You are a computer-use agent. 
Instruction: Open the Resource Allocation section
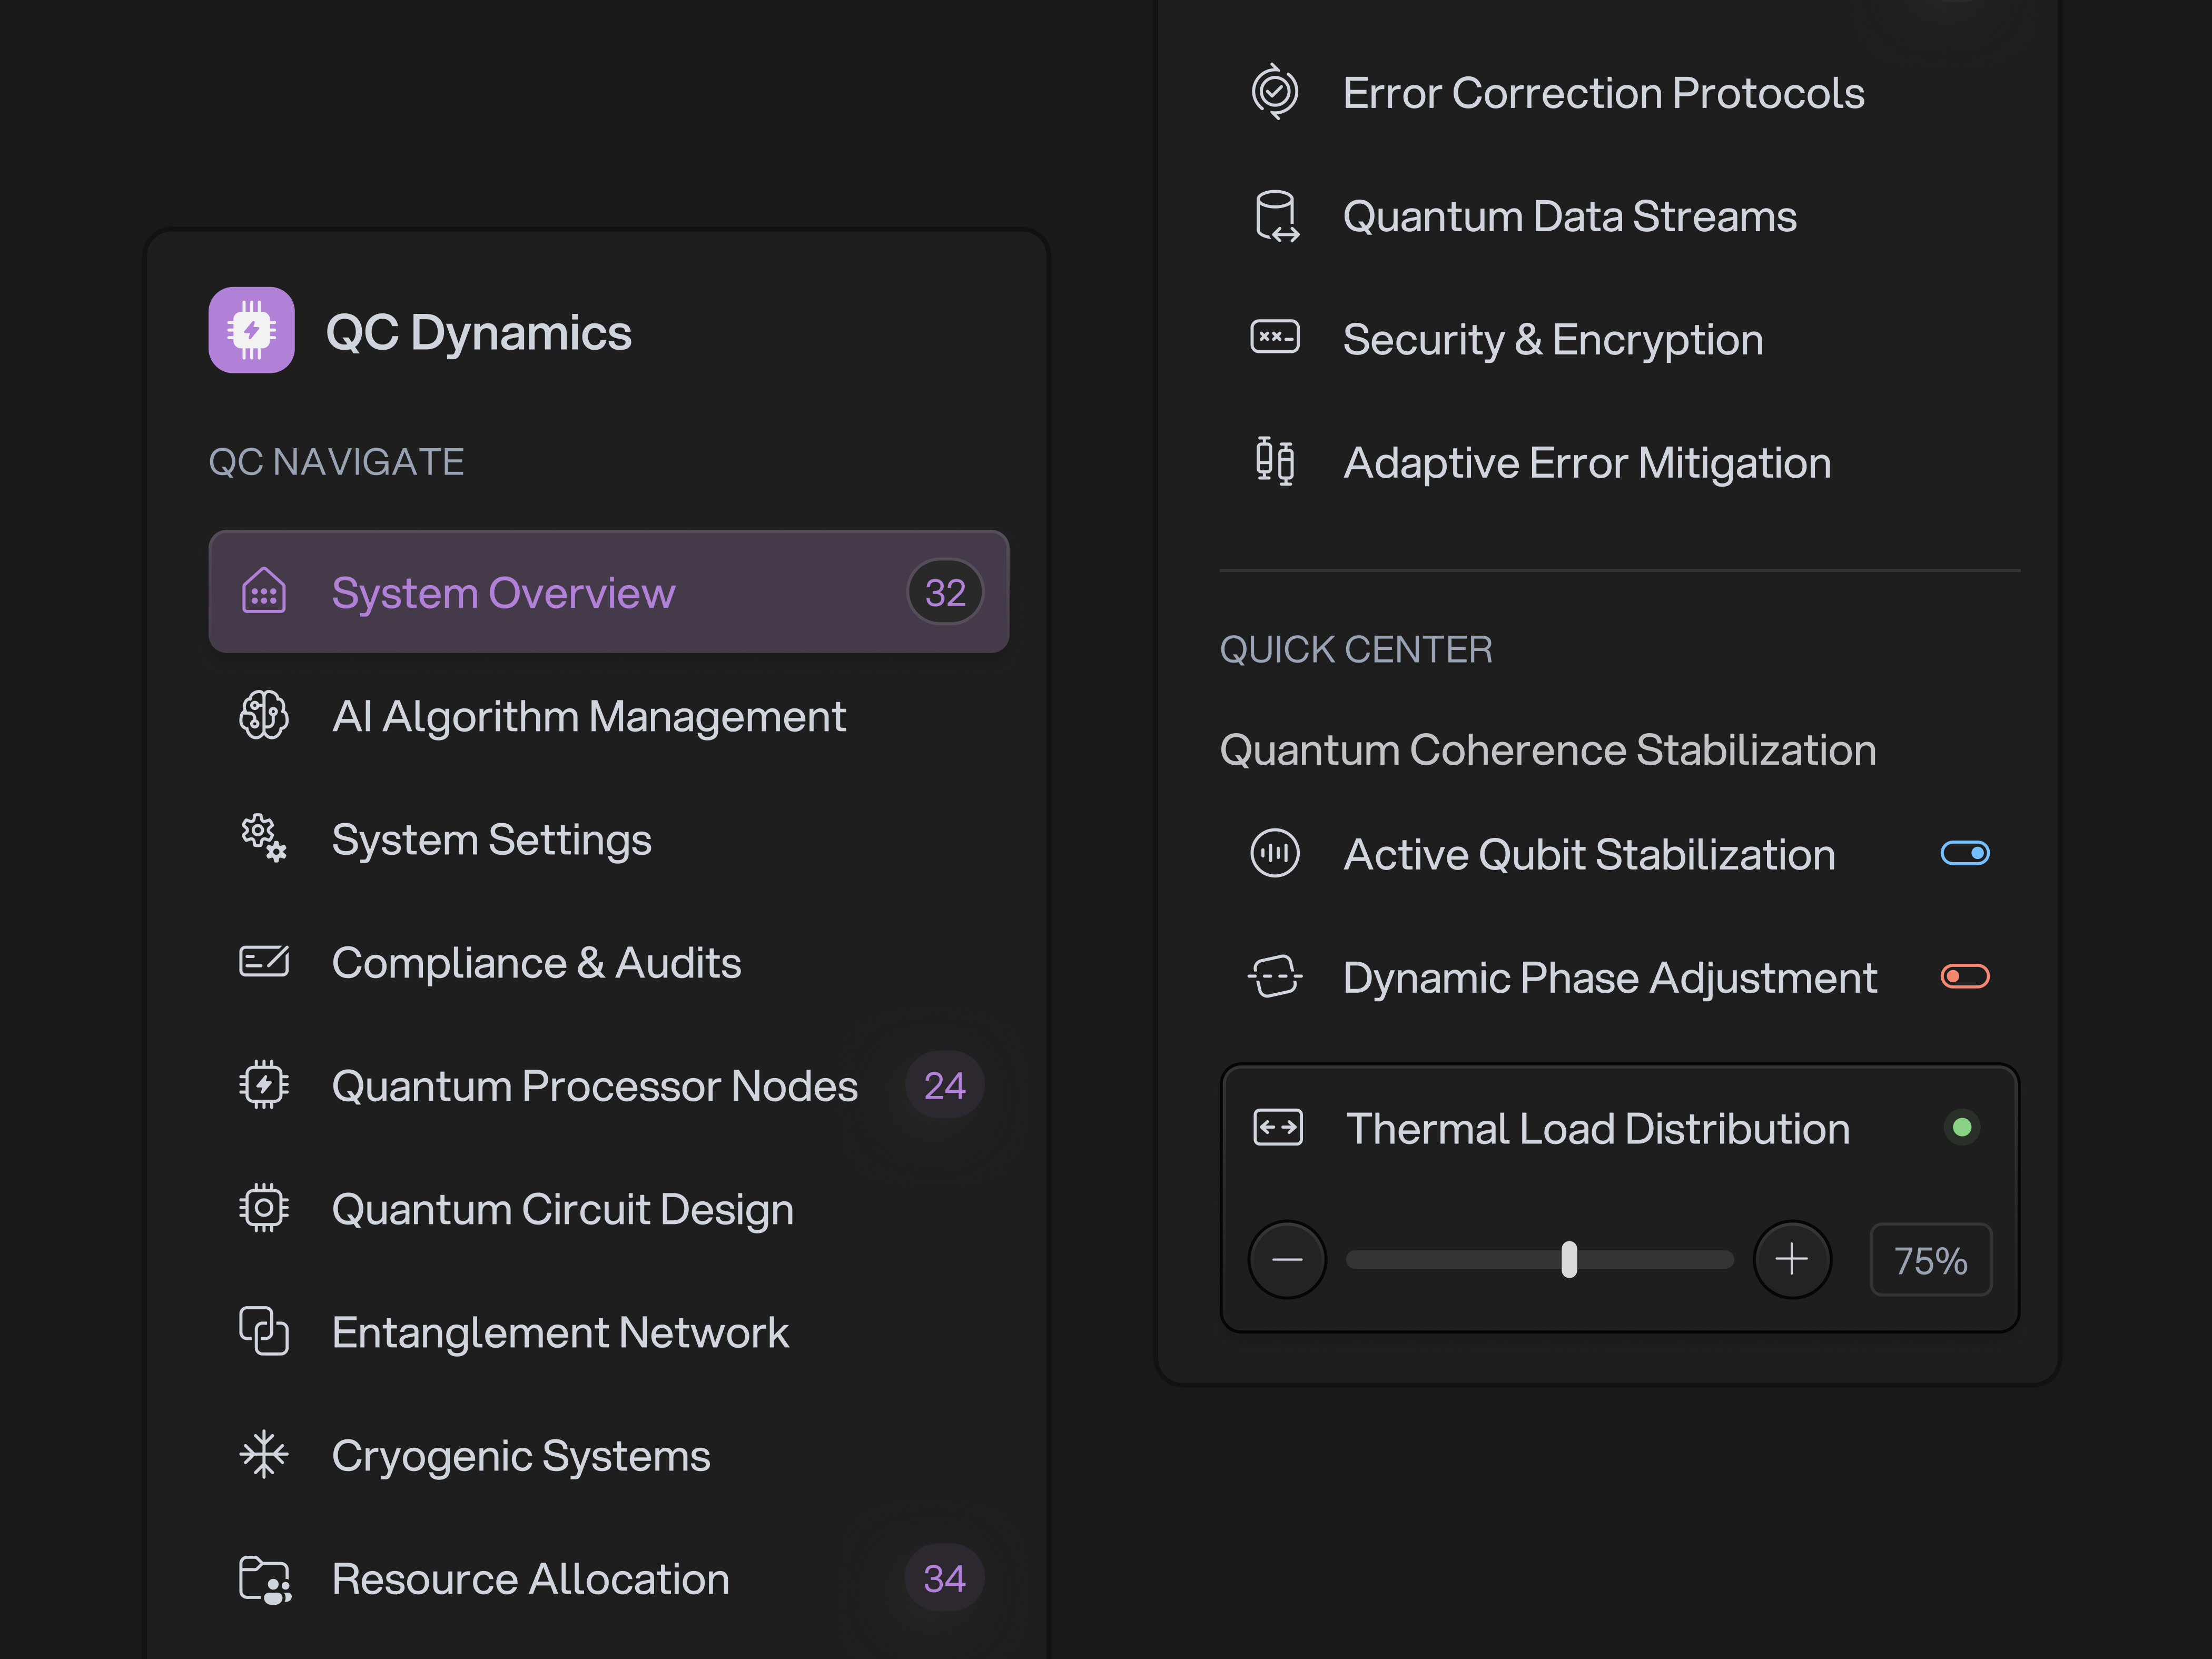click(530, 1578)
